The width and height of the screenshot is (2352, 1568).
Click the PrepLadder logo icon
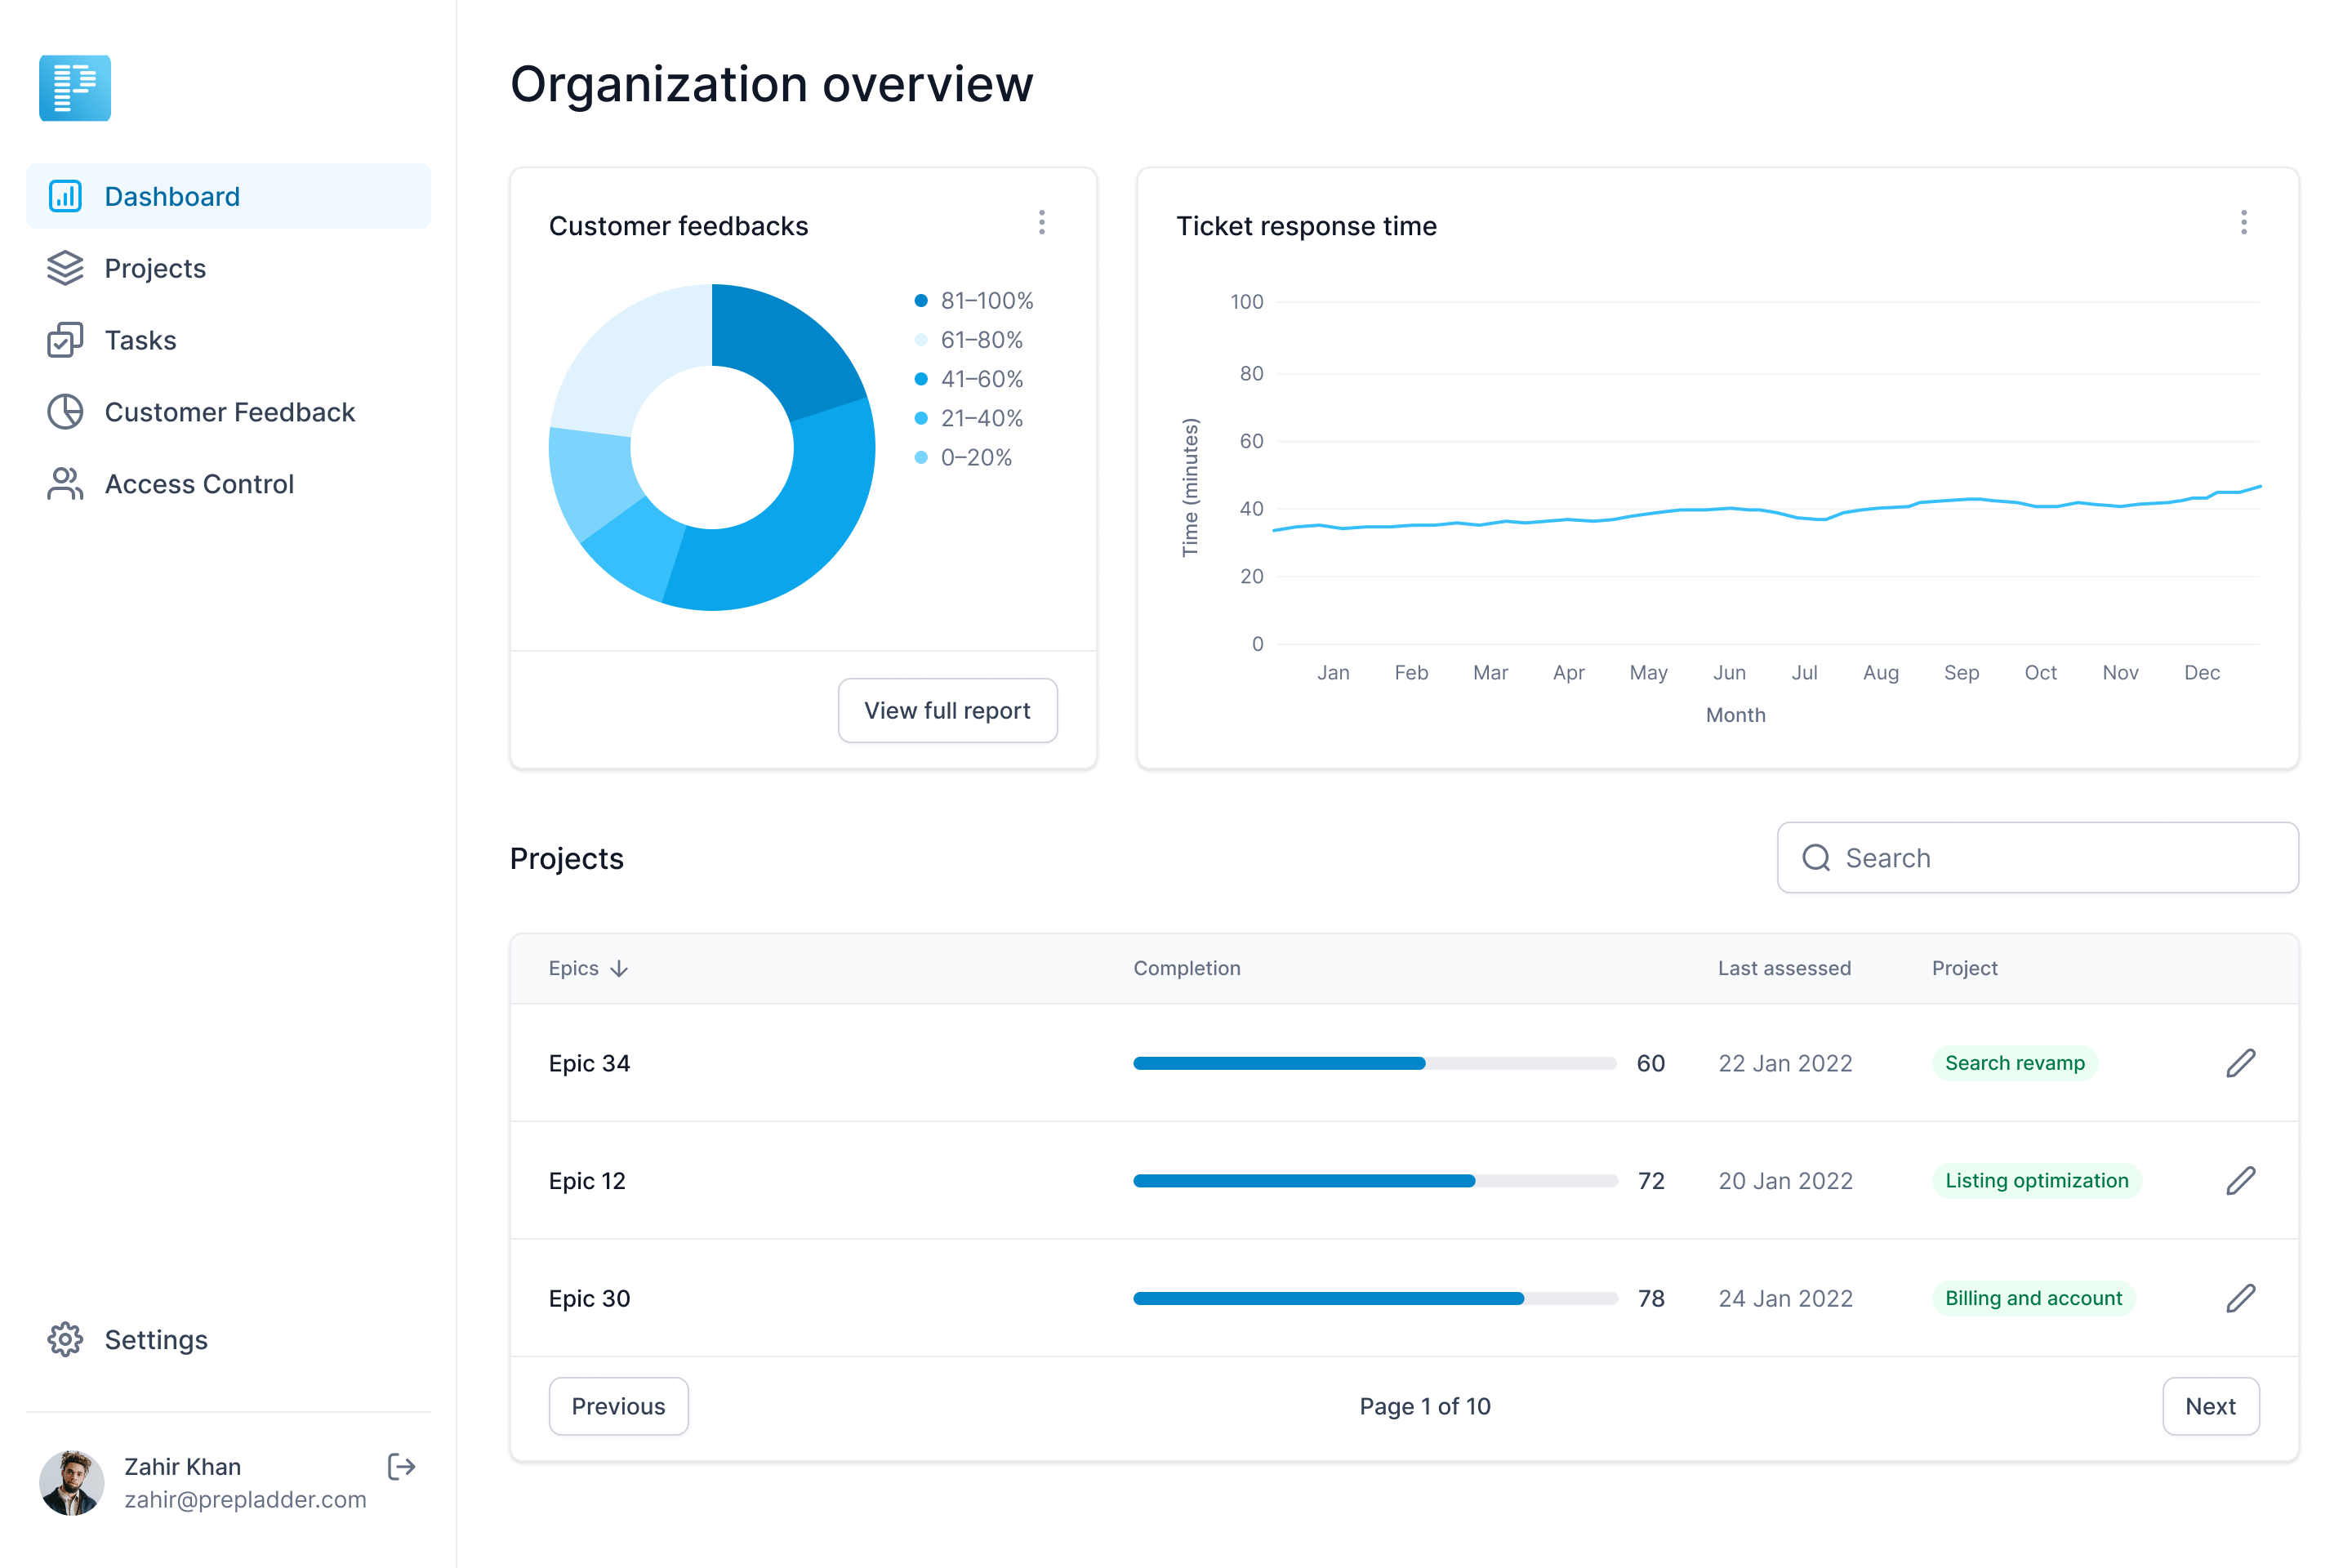[x=75, y=88]
